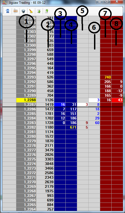Click volume value 993
Screen dimensions: 125x213
pos(45,196)
